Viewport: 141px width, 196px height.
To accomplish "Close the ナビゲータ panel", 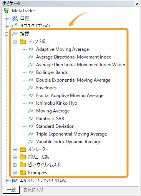I will [137, 3].
